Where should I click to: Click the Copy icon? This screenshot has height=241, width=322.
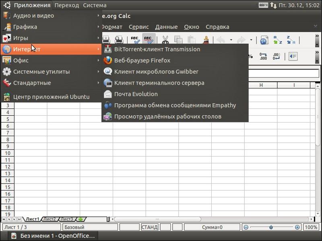pyautogui.click(x=178, y=40)
